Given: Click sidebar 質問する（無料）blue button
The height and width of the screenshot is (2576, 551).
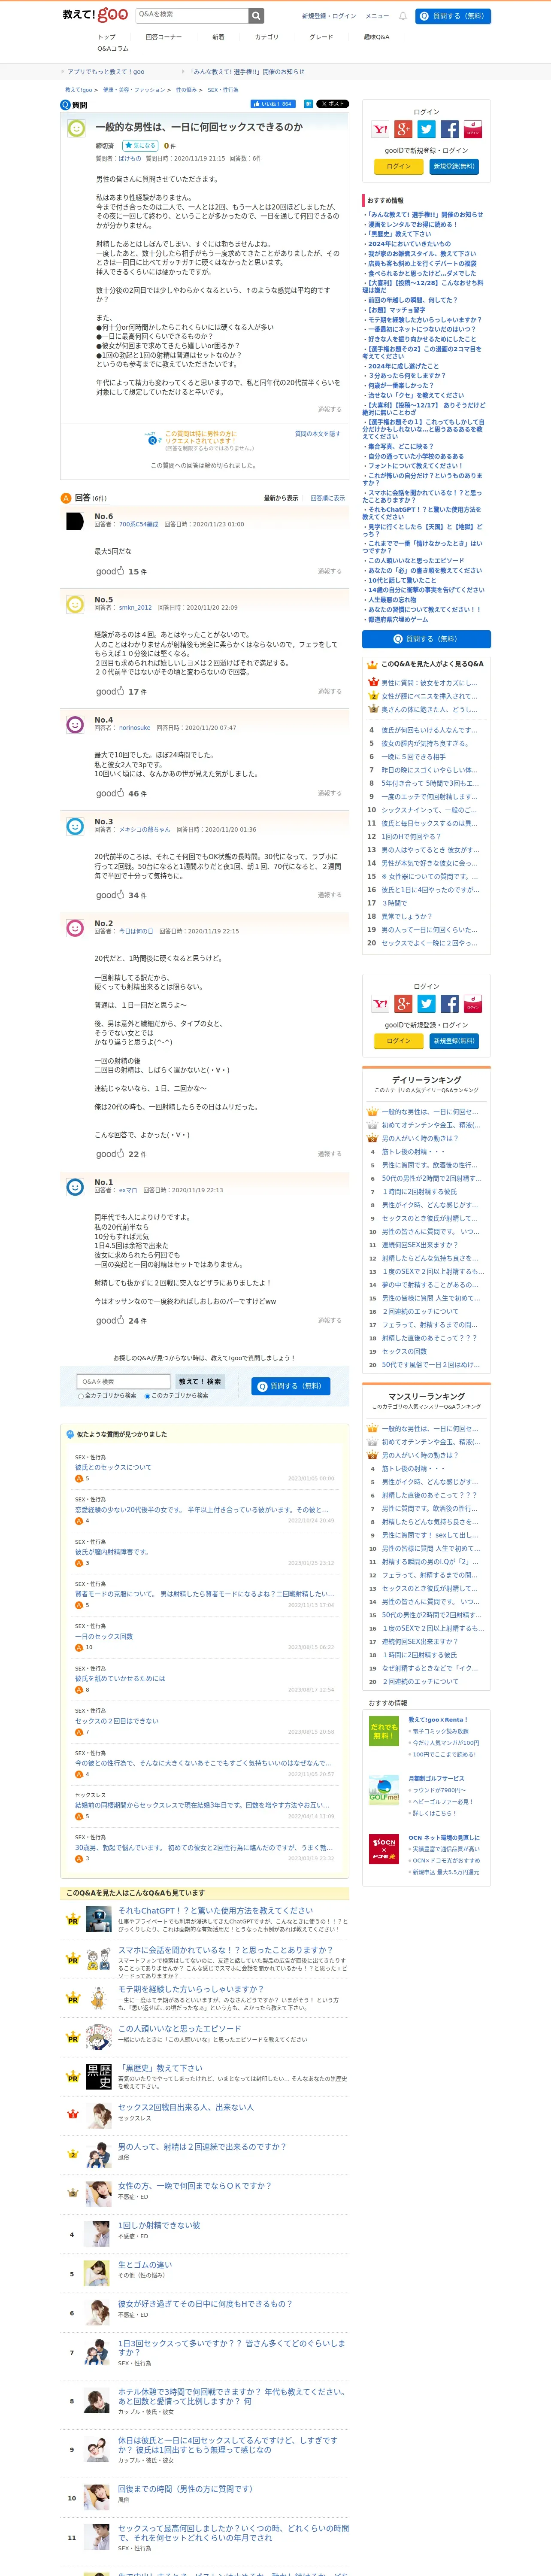Looking at the screenshot, I should [x=426, y=639].
